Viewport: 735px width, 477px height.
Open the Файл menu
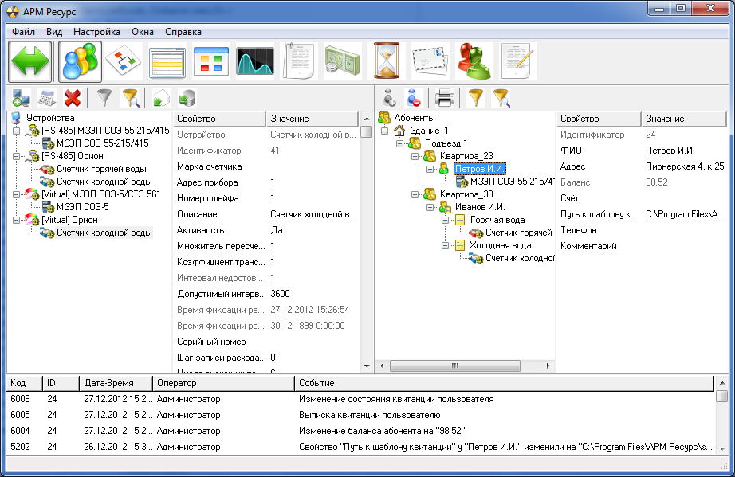23,32
